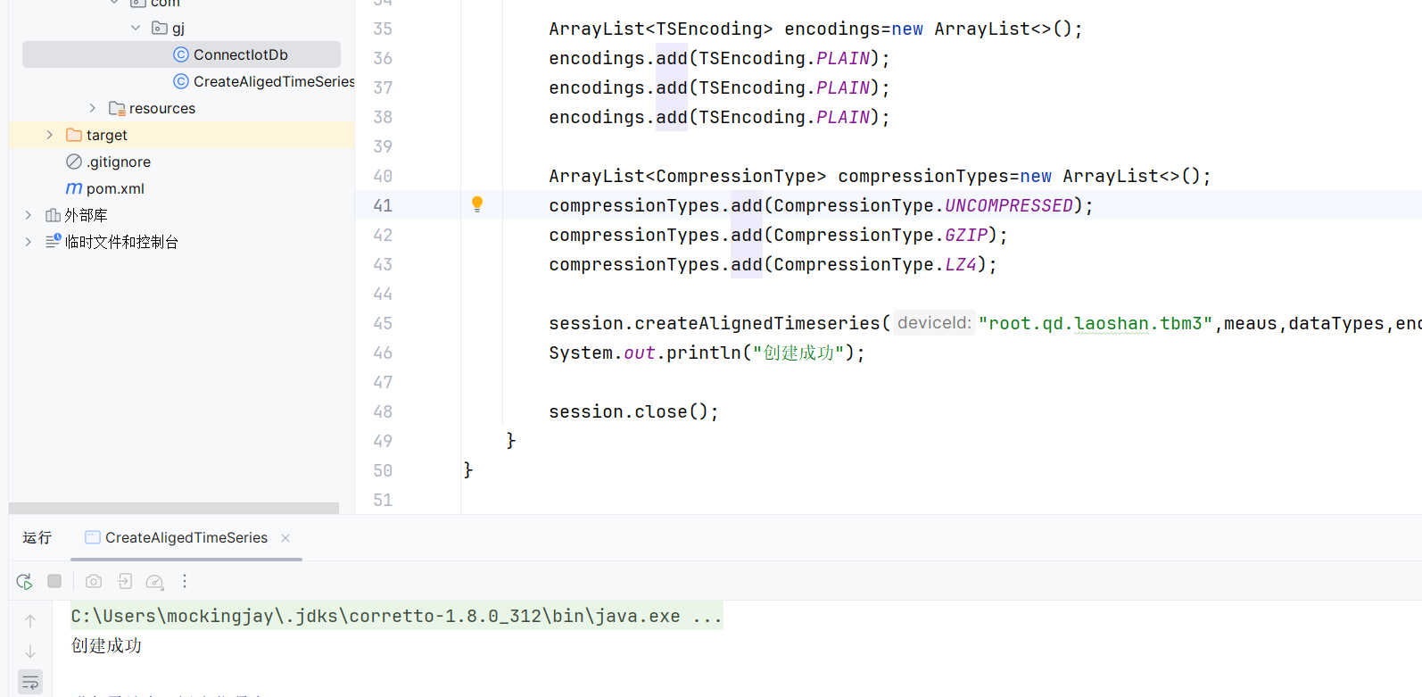Click the pom.xml Maven icon
Screen dimensions: 1422x697
[x=74, y=188]
